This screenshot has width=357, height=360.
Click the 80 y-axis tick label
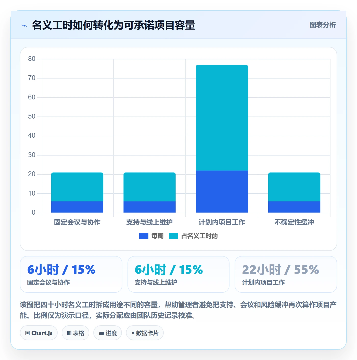tap(32, 59)
